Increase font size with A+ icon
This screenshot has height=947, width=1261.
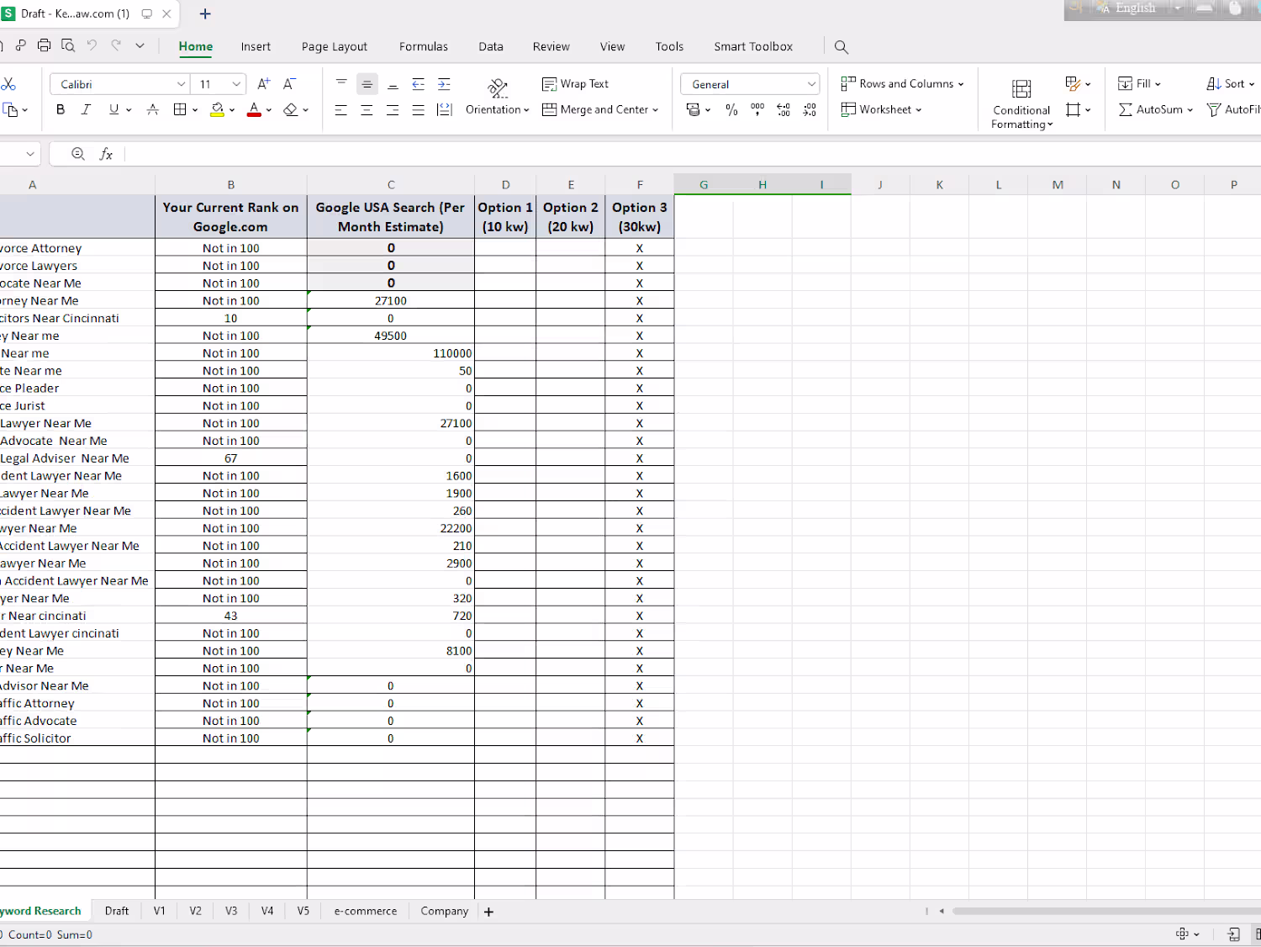[x=264, y=84]
